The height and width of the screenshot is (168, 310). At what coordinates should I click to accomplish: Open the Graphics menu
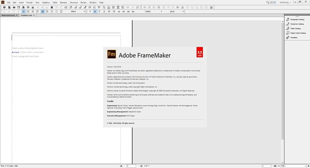(46, 3)
